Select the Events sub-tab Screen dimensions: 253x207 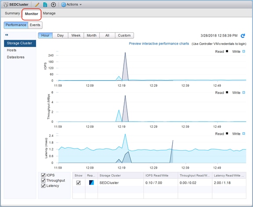point(35,25)
